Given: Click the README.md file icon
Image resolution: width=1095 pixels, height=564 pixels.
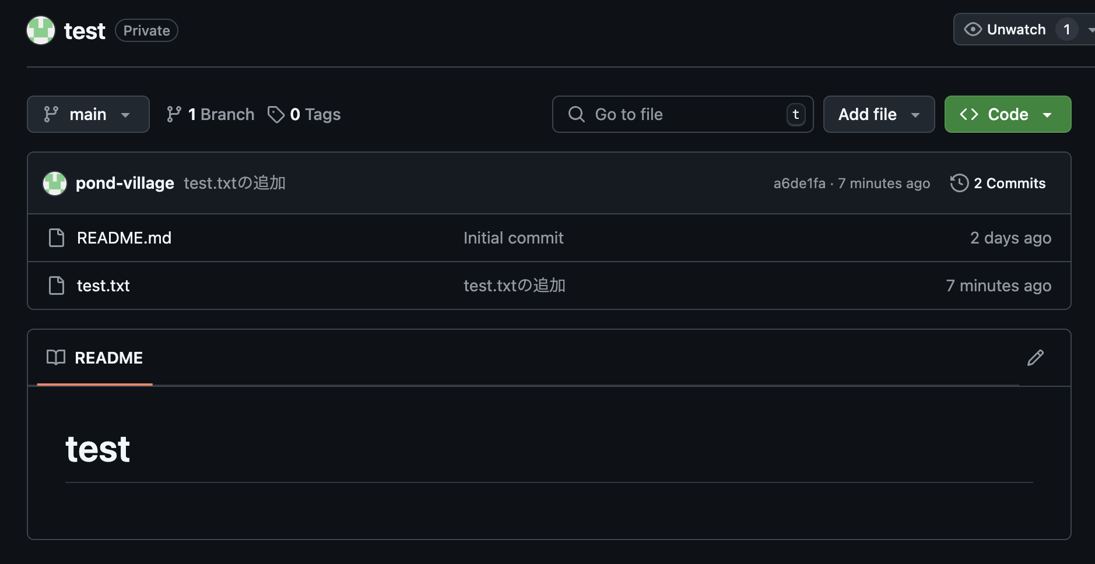Looking at the screenshot, I should pyautogui.click(x=57, y=238).
